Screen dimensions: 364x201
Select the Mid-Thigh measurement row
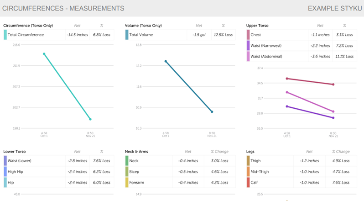click(x=300, y=172)
